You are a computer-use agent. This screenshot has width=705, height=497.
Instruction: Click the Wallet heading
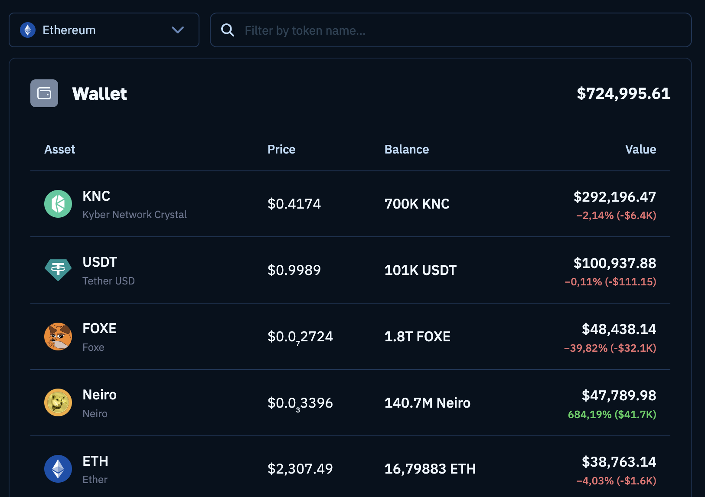coord(100,94)
